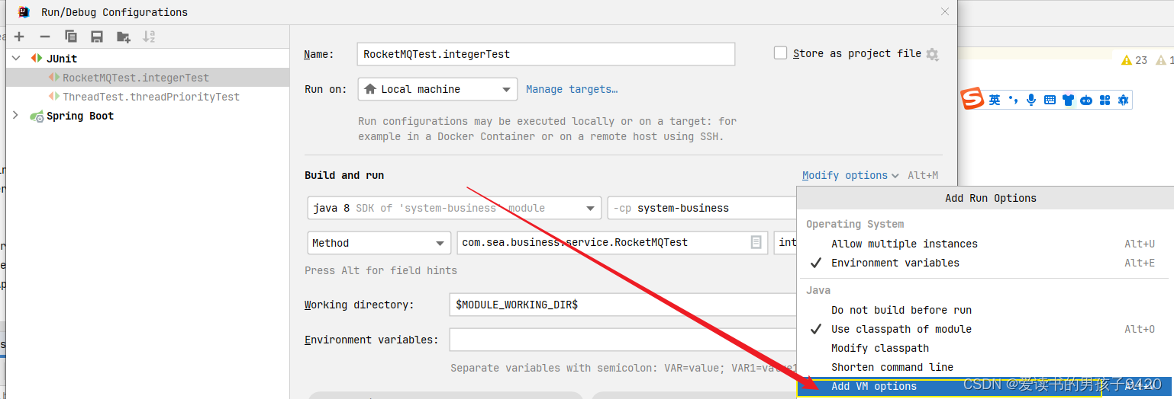Toggle Sogou punctuation mode icon
Image resolution: width=1174 pixels, height=399 pixels.
coord(1014,100)
